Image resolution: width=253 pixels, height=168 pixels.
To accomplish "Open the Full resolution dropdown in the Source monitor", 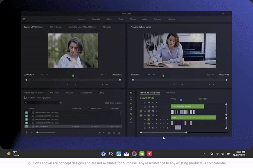I will click(104, 75).
